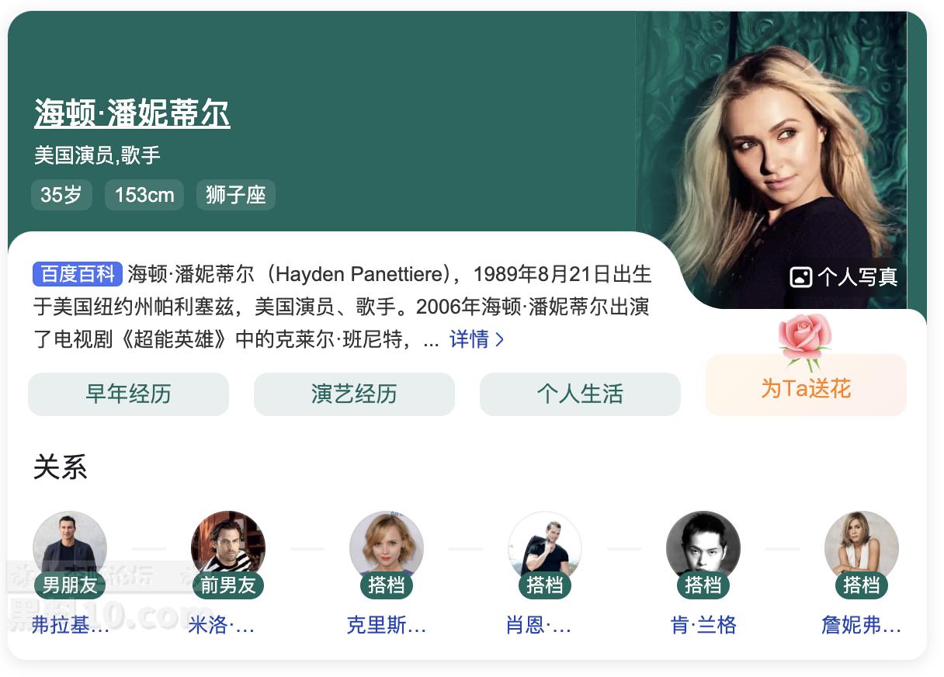Click the 百度百科 badge
Viewport: 944px width, 677px height.
(78, 274)
